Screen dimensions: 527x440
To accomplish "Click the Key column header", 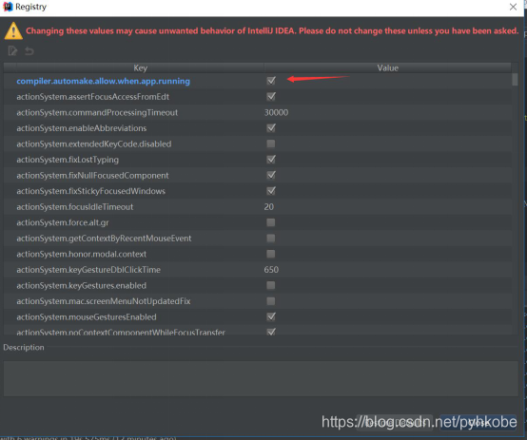I will (x=140, y=67).
